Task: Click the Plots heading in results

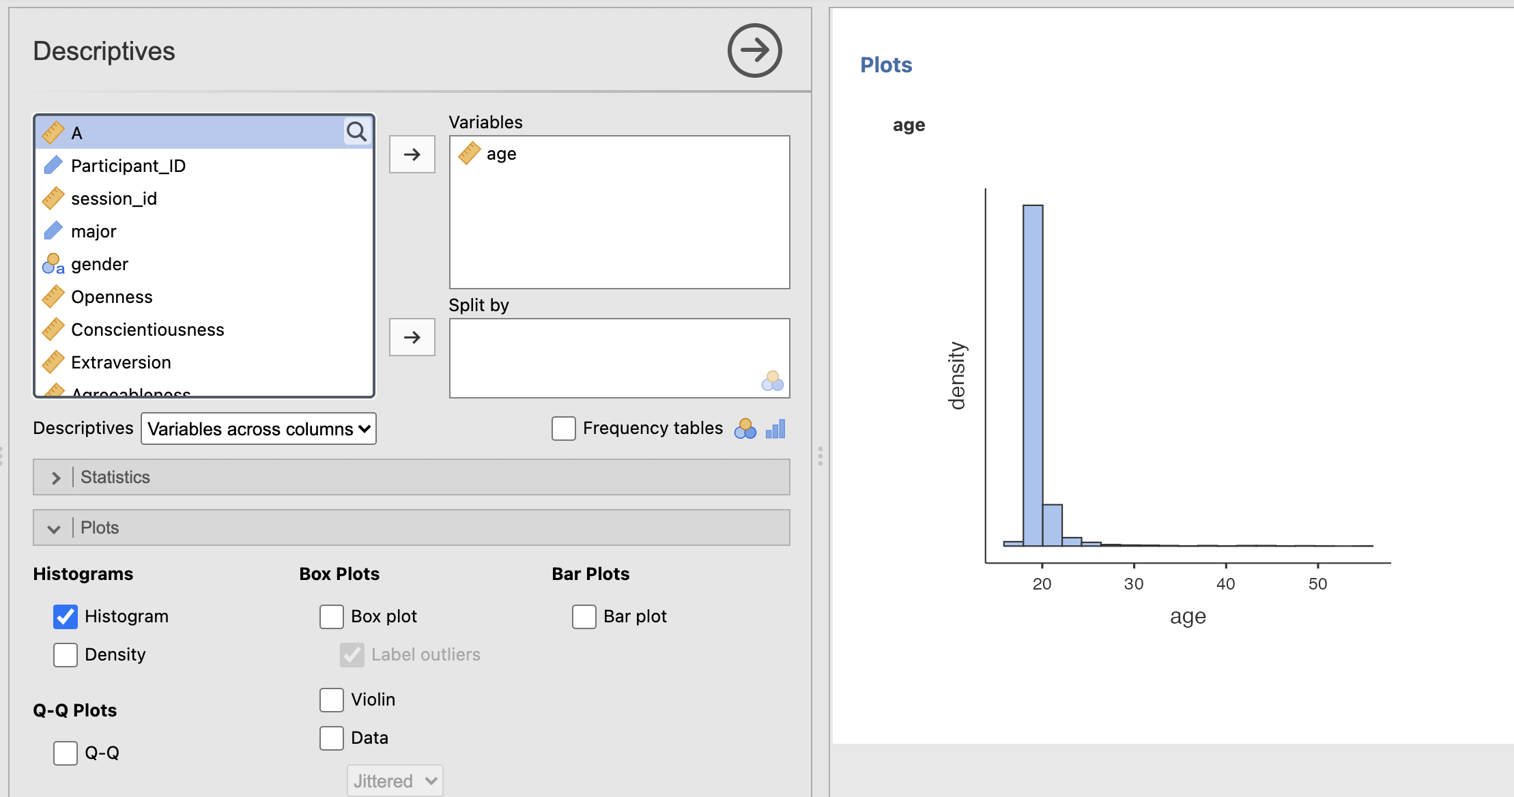Action: (x=886, y=65)
